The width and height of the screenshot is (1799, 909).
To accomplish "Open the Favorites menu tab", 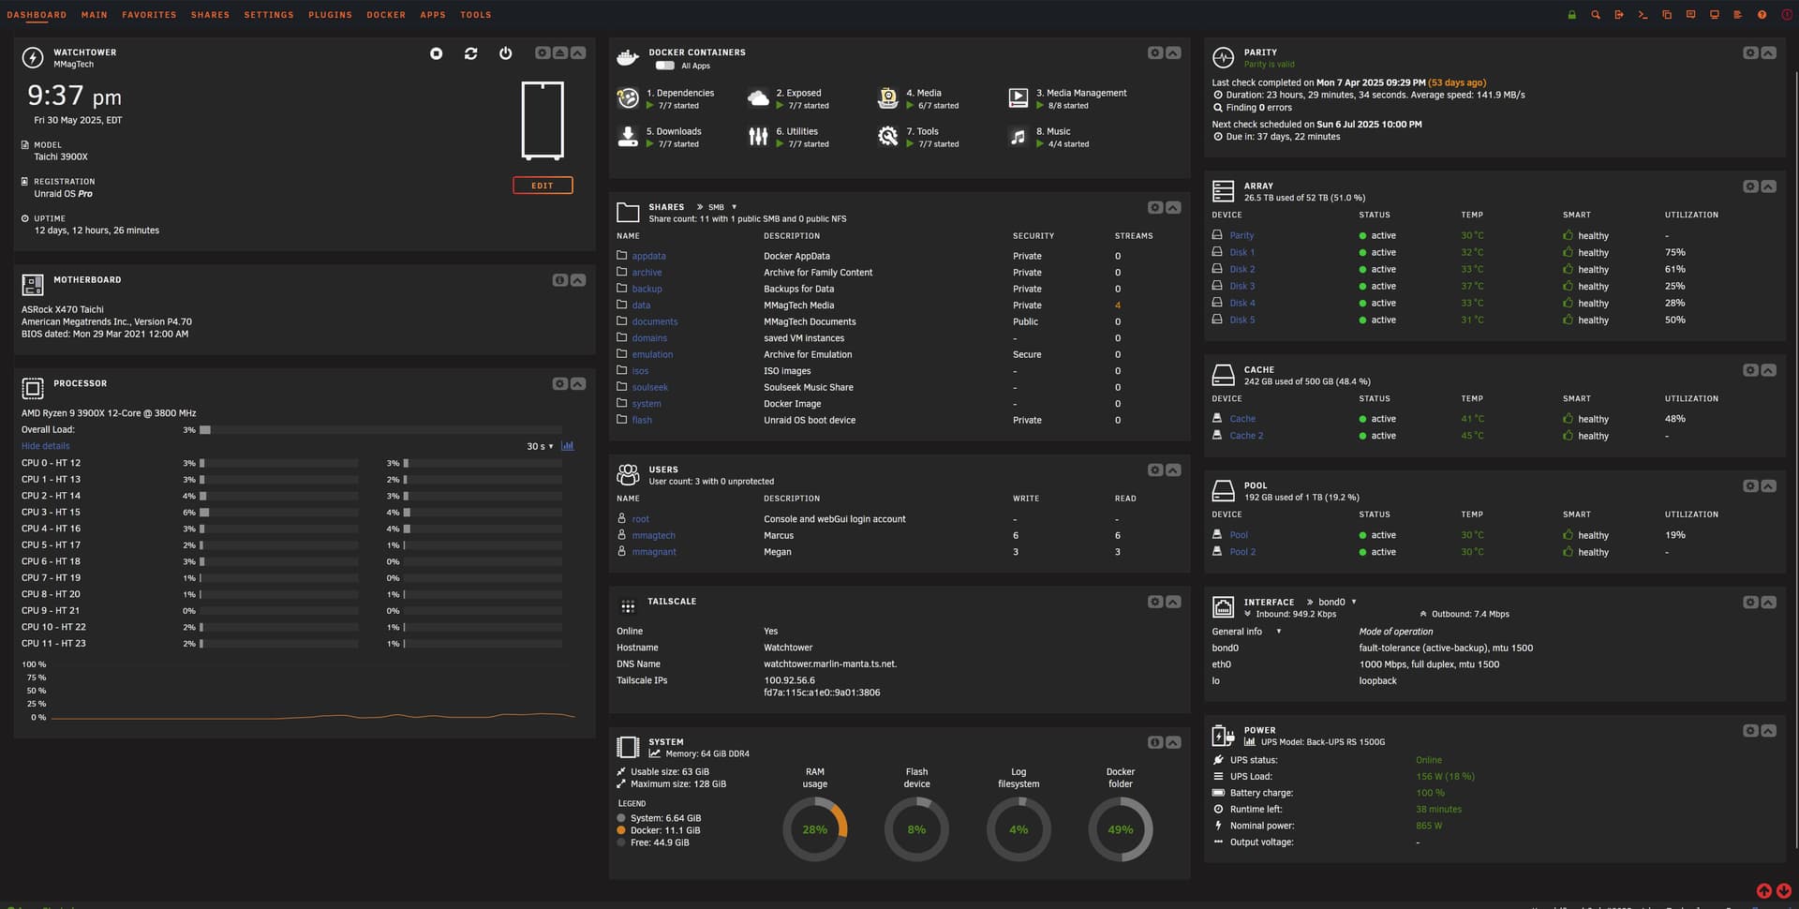I will pyautogui.click(x=149, y=15).
